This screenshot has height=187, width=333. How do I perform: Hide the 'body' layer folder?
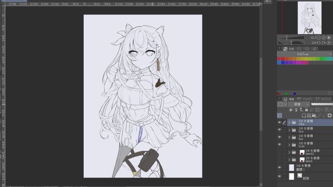click(x=280, y=144)
